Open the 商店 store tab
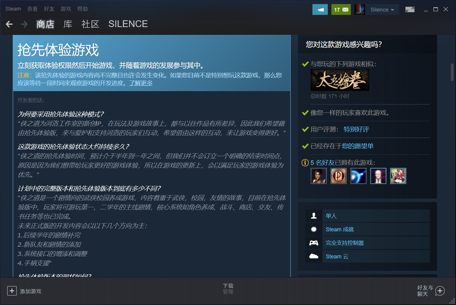The image size is (456, 305). pos(45,24)
